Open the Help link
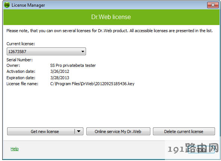This screenshot has width=221, height=161. pos(15,149)
